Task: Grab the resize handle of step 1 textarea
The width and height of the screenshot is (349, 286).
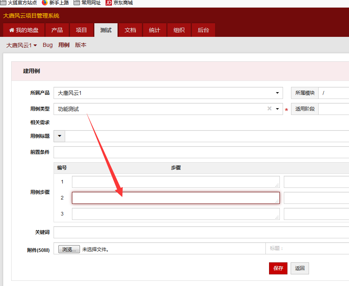Action: [x=277, y=185]
